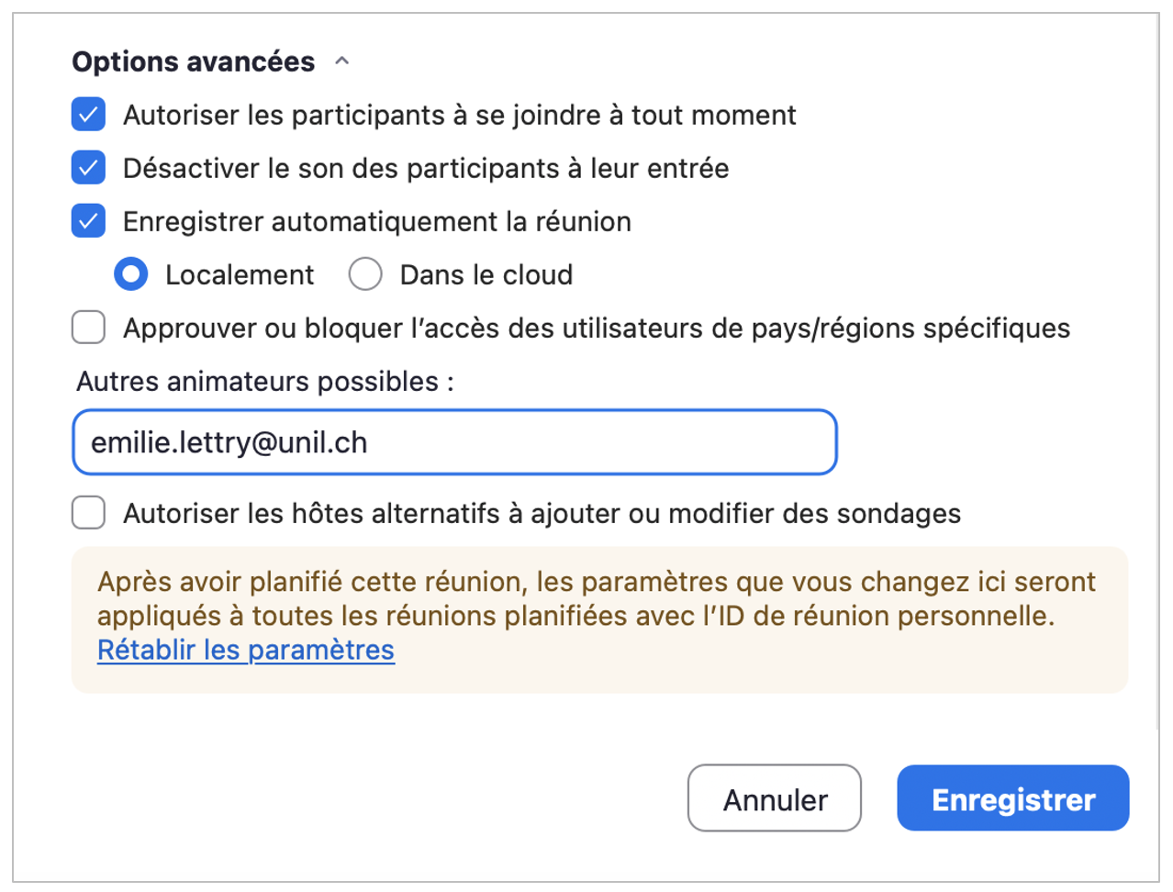Screen dimensions: 1173x892
Task: Uncheck Désactiver le son des participants checkbox
Action: pos(89,169)
